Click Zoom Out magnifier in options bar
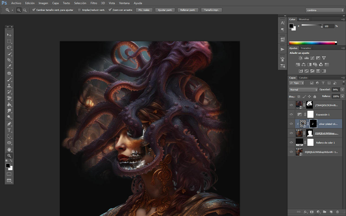Screen dimensions: 346x216 coord(25,10)
